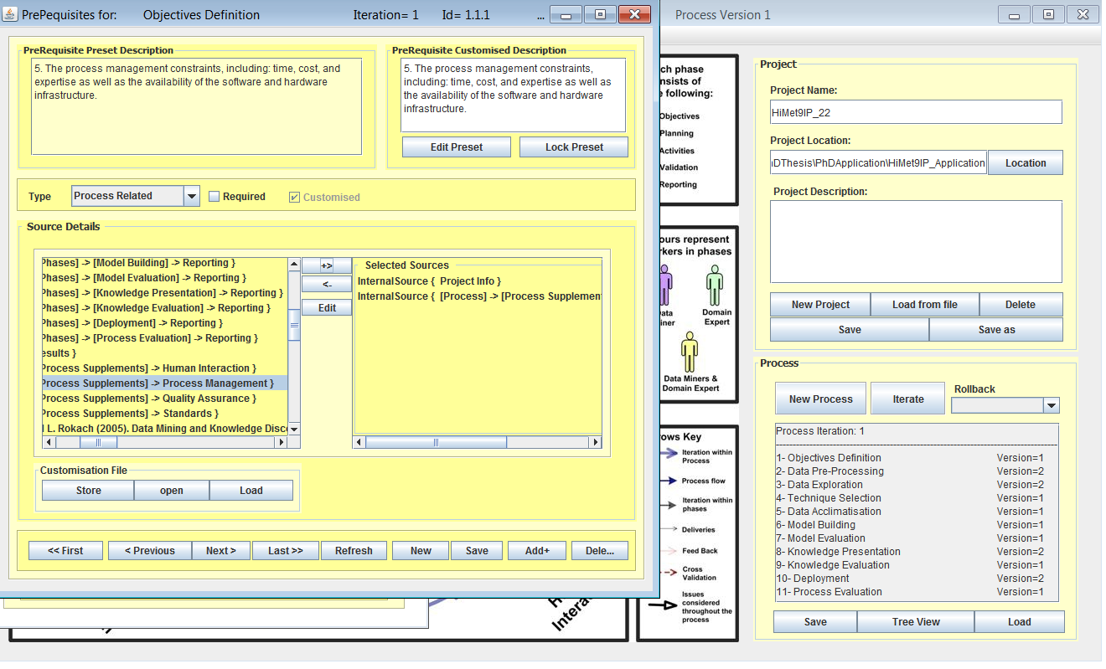Screen dimensions: 1106x669
Task: Open the Type dropdown showing Process Related
Action: (x=192, y=196)
